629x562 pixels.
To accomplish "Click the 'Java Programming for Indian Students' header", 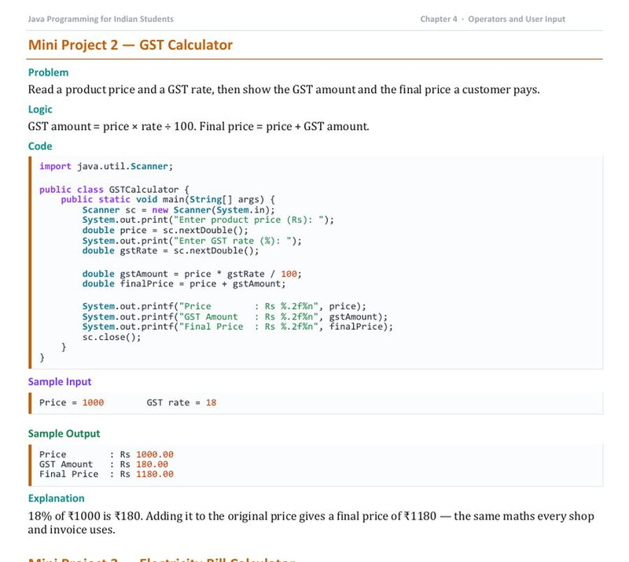I will [x=101, y=19].
